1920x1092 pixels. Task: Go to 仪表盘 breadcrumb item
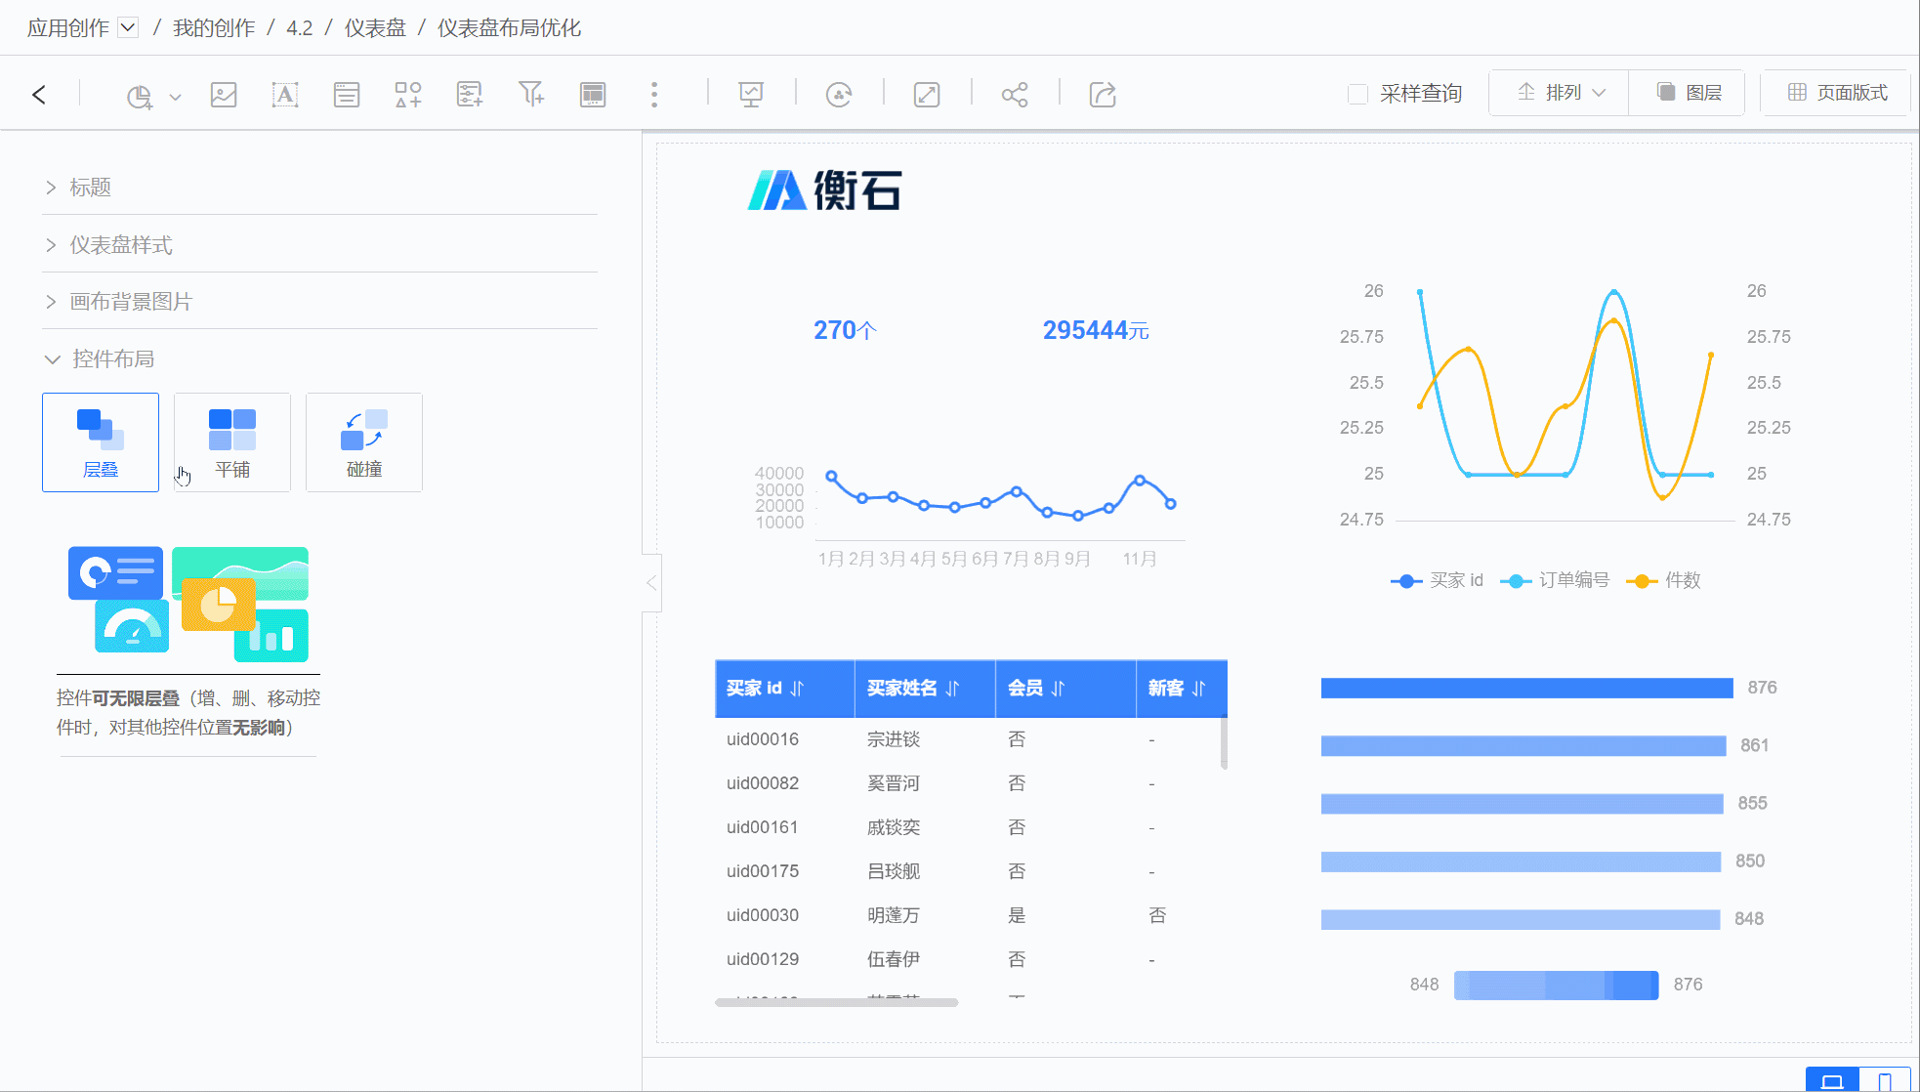pyautogui.click(x=375, y=27)
